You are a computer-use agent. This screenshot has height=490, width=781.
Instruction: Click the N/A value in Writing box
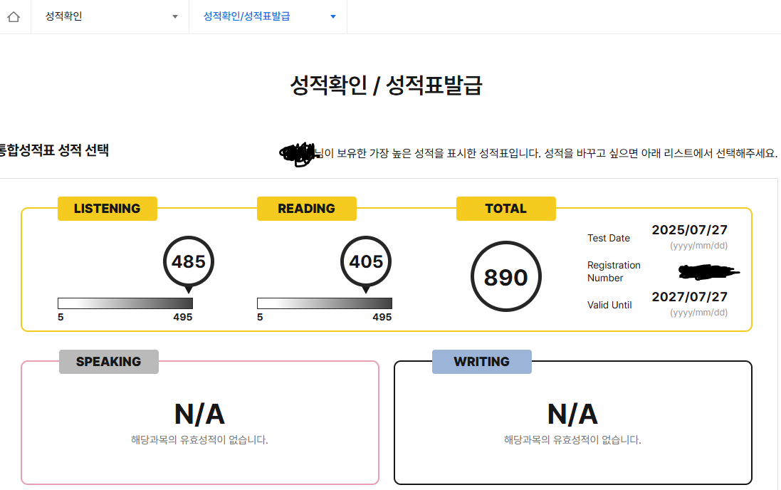coord(572,415)
